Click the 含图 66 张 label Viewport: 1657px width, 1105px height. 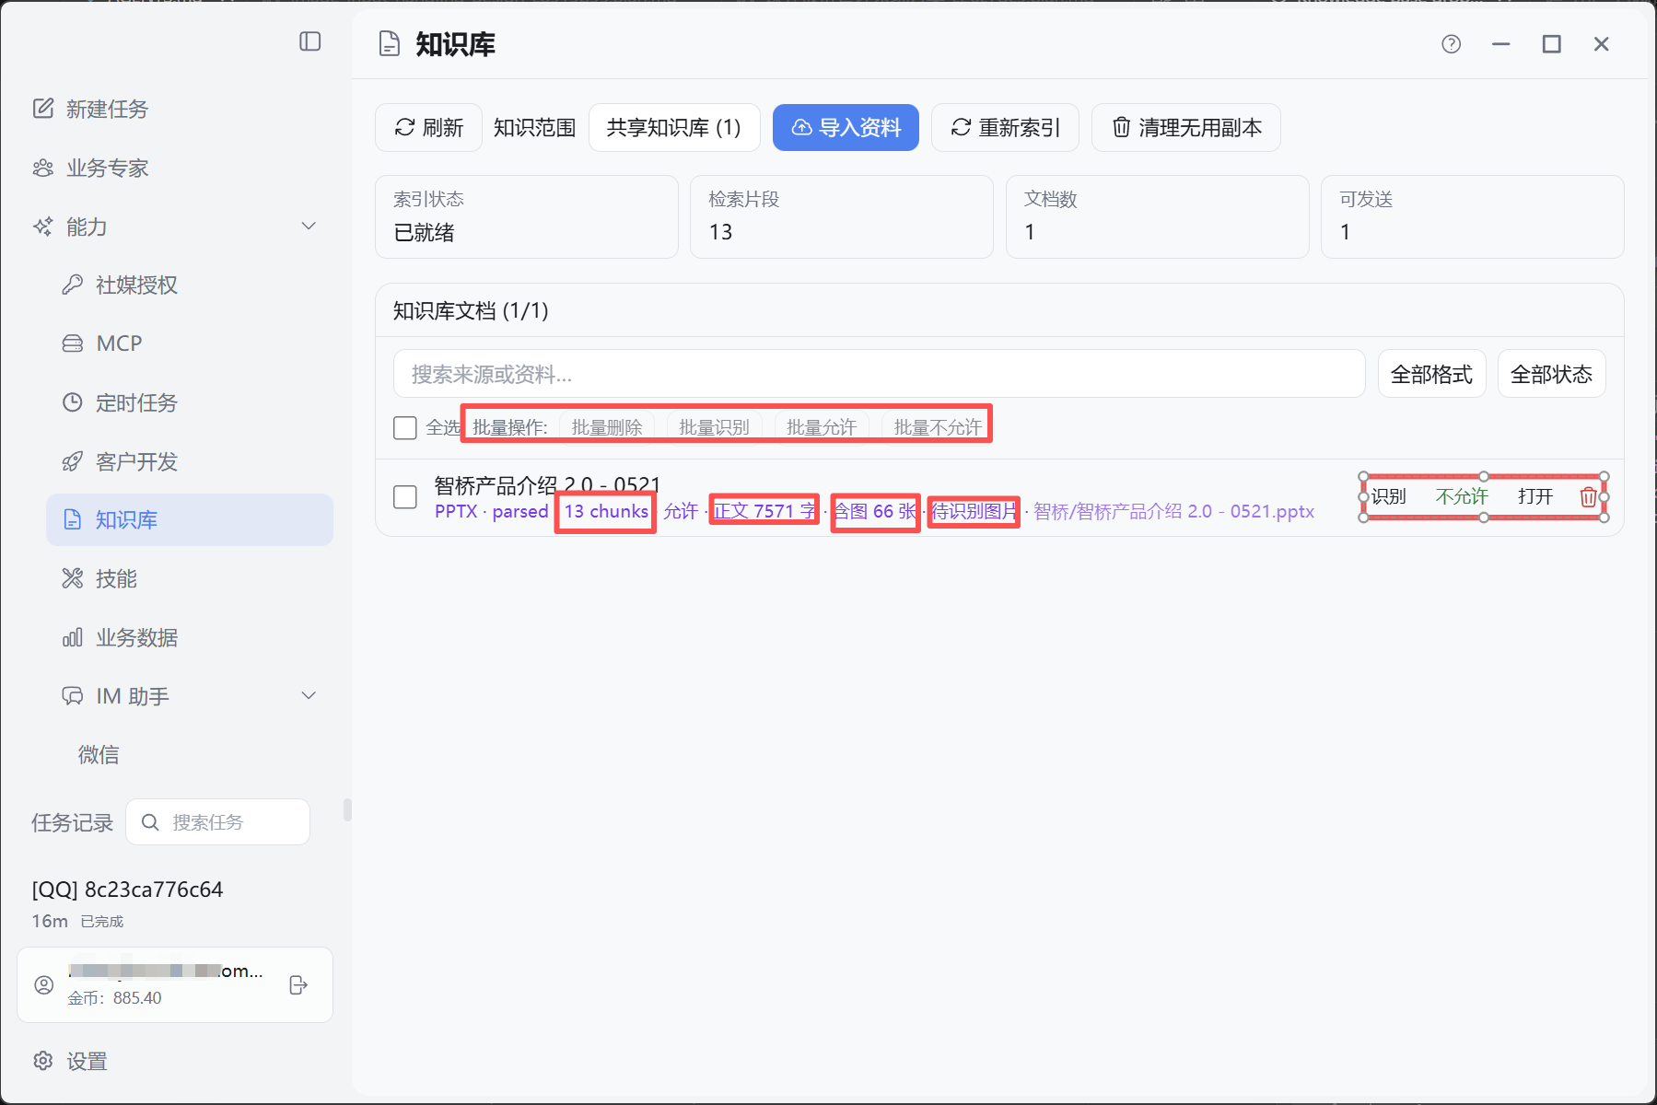pyautogui.click(x=876, y=511)
